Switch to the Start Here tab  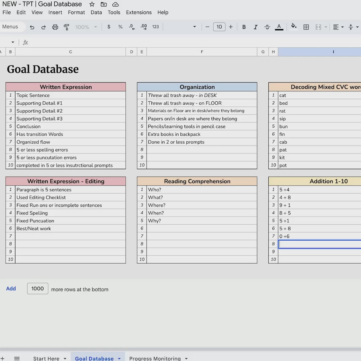(x=46, y=358)
